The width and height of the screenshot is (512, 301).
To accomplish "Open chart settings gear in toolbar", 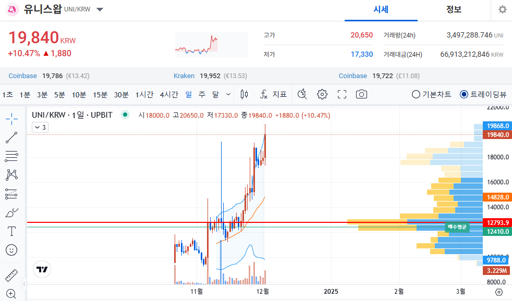I will 322,94.
